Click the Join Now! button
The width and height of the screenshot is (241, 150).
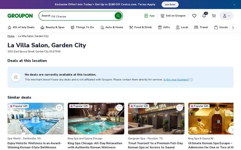click(170, 4)
